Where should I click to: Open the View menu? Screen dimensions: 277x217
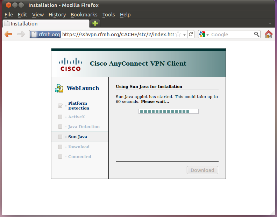[x=38, y=15]
